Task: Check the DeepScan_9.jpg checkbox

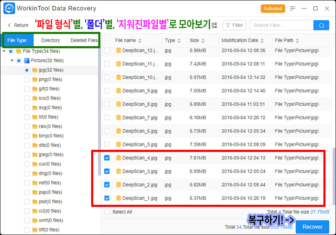Action: [107, 91]
